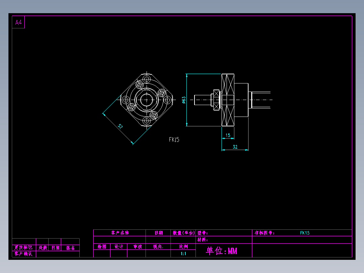Screen dimensions: 364x273
Task: Click the 存档图号: field label
Action: click(x=264, y=233)
